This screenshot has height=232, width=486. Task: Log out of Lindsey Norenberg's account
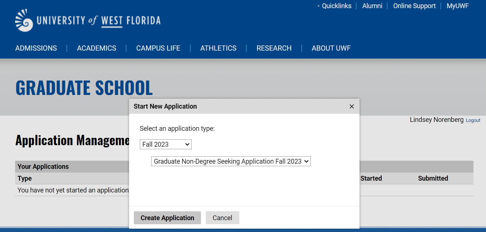click(x=473, y=120)
